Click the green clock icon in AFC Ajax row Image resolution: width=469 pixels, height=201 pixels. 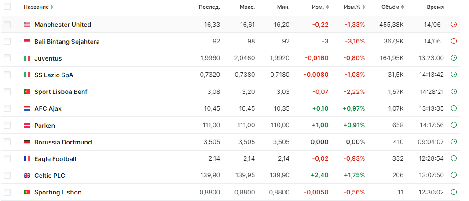pos(454,108)
